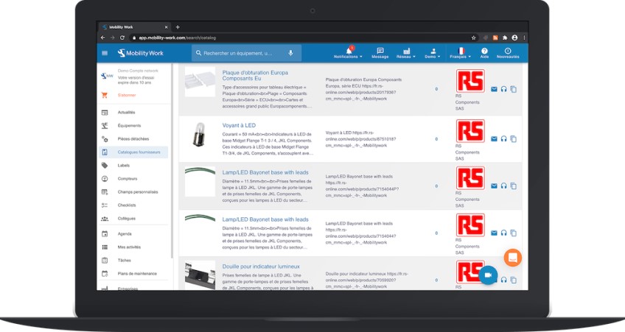Click the Plaque d'obturation product thumbnail

click(x=200, y=82)
